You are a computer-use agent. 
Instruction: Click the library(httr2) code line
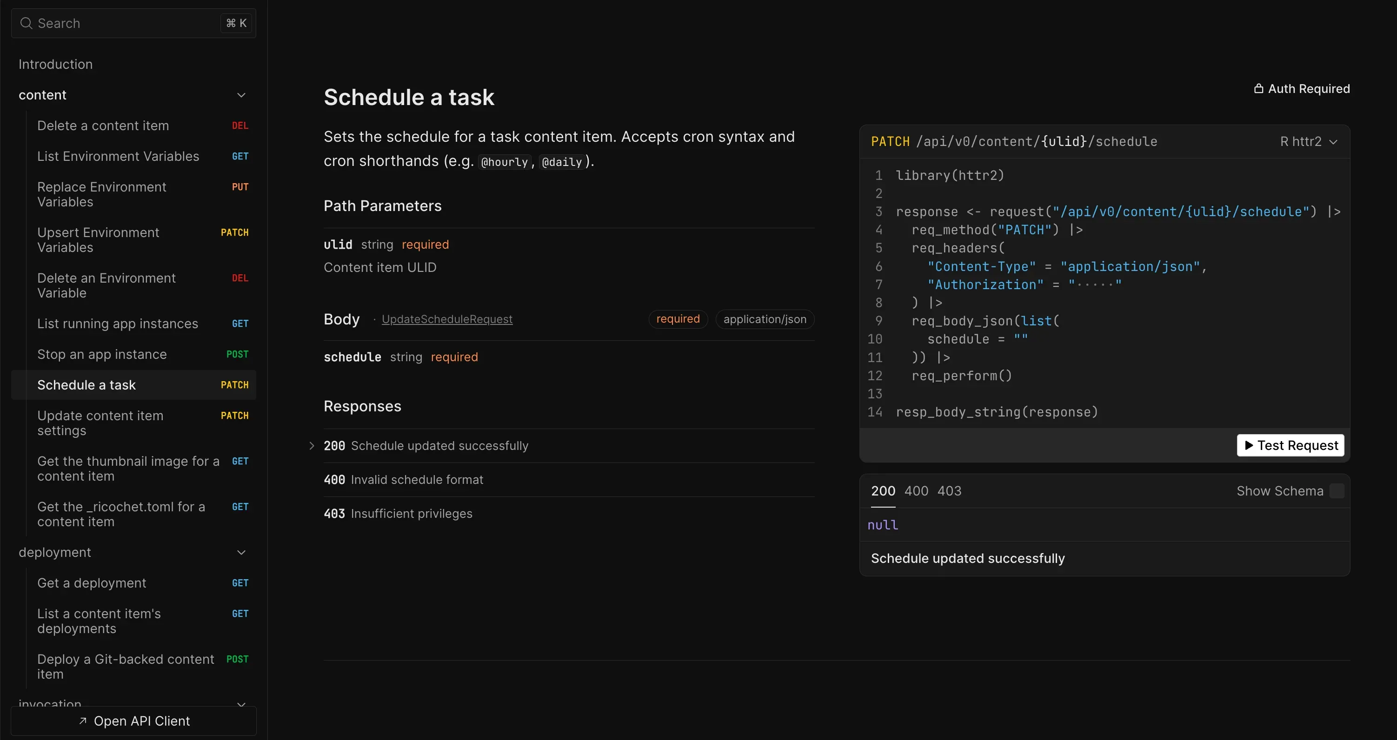pyautogui.click(x=950, y=175)
